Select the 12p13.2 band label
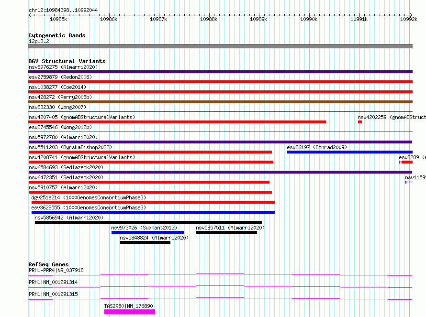The height and width of the screenshot is (317, 426). click(x=39, y=41)
